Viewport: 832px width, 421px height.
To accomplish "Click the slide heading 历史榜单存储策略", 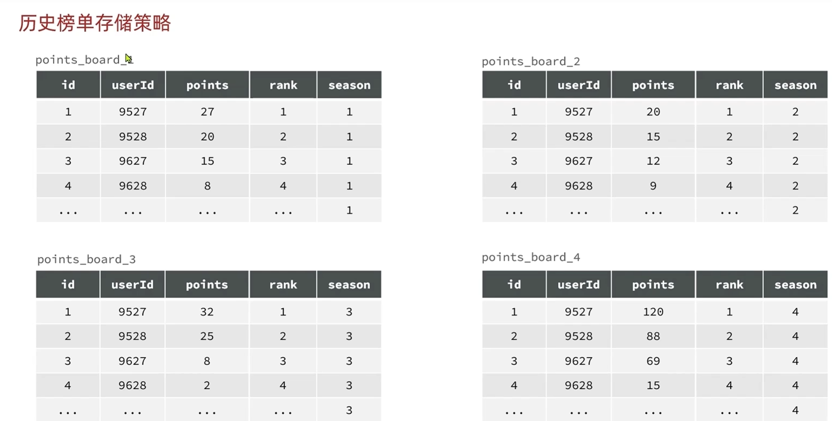I will point(95,23).
